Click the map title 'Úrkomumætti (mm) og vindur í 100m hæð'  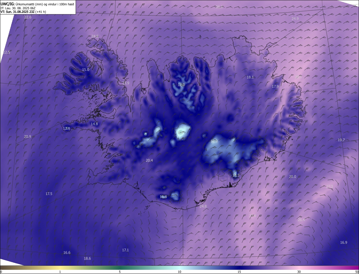[45, 4]
